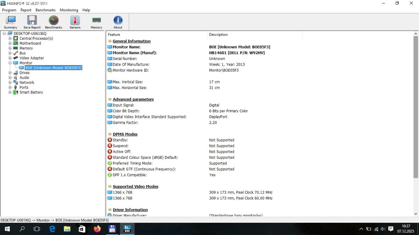Screen dimensions: 419x235
Task: Select the Video Adapter tree item
Action: click(31, 58)
